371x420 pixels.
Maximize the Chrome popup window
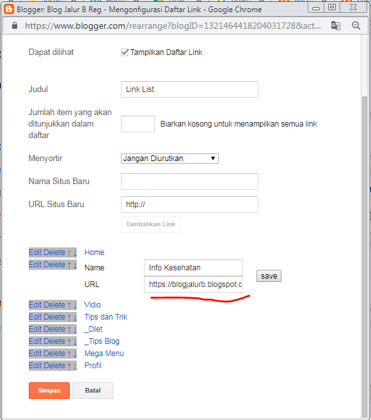(332, 7)
